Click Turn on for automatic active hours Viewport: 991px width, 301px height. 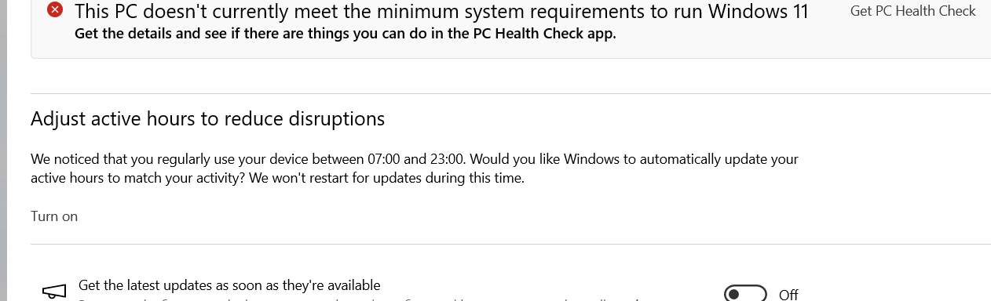54,216
